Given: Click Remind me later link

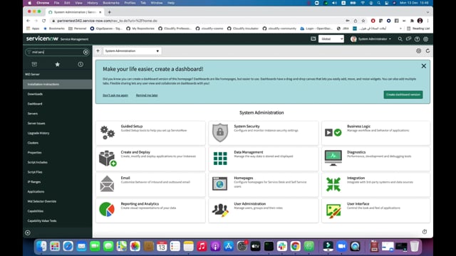Looking at the screenshot, I should (147, 95).
